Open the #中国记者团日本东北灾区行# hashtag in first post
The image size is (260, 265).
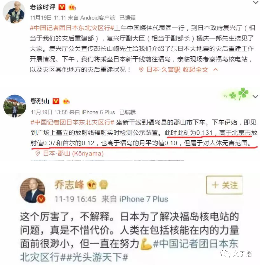click(72, 28)
